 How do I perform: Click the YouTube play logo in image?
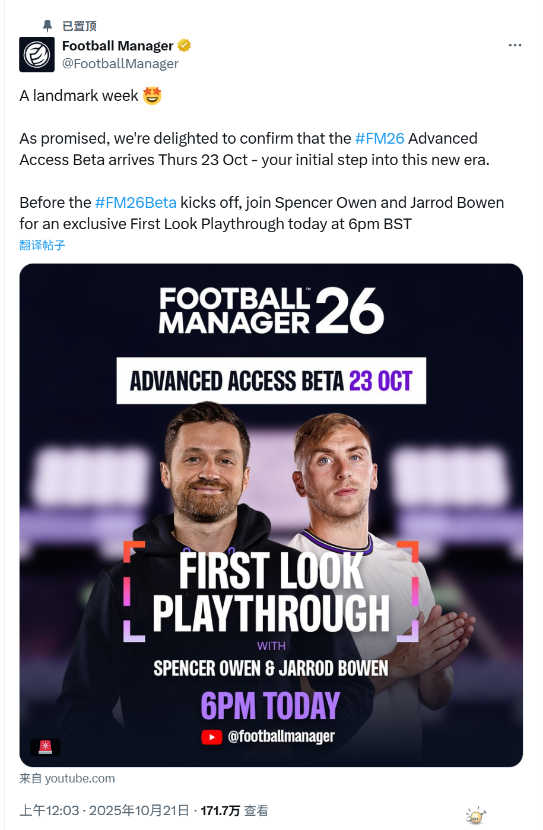(x=212, y=737)
